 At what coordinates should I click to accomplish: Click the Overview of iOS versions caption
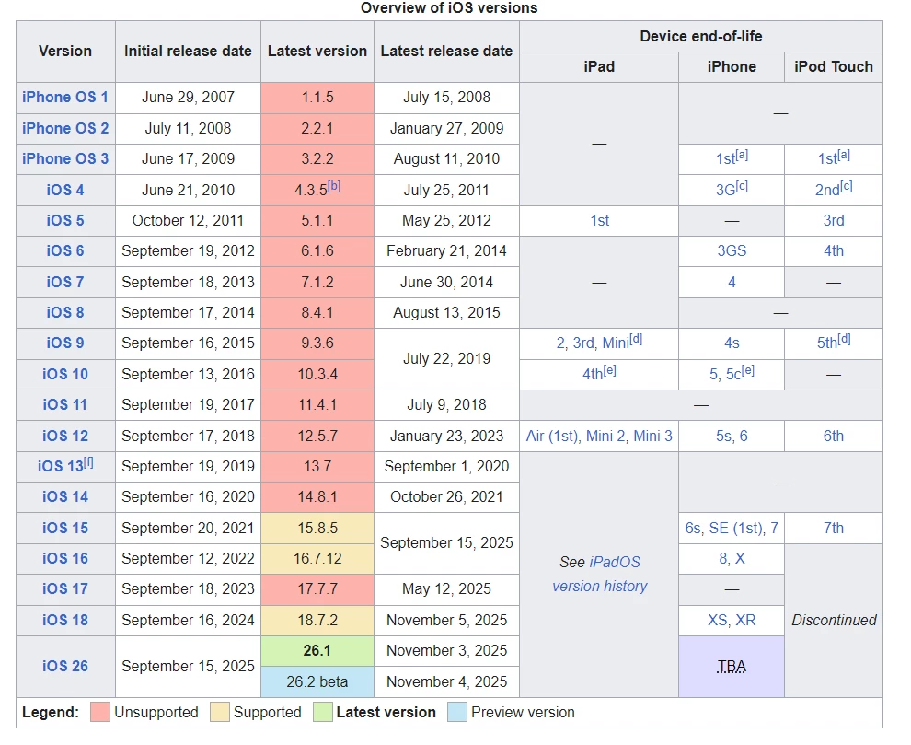click(x=449, y=7)
